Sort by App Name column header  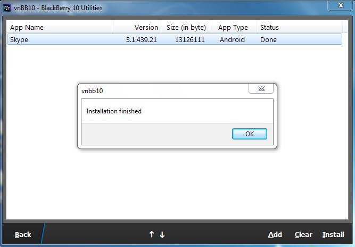tap(60, 27)
